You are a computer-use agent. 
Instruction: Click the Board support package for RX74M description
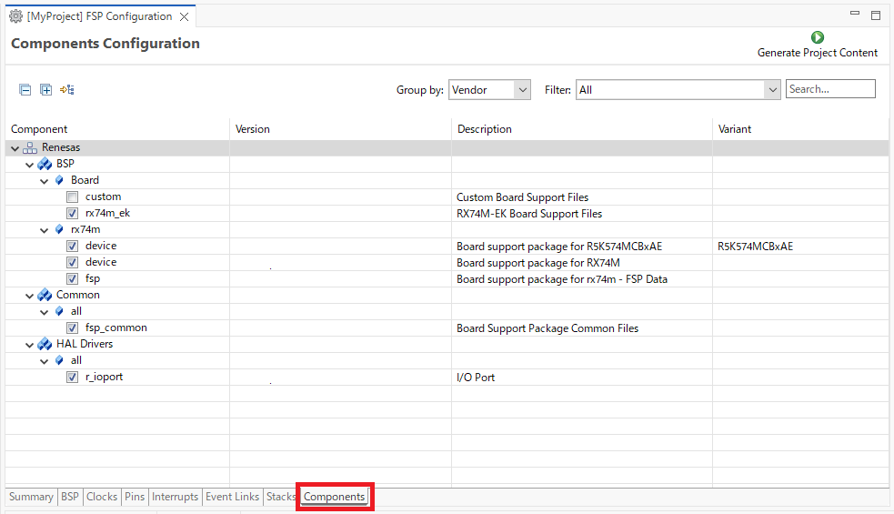[538, 263]
